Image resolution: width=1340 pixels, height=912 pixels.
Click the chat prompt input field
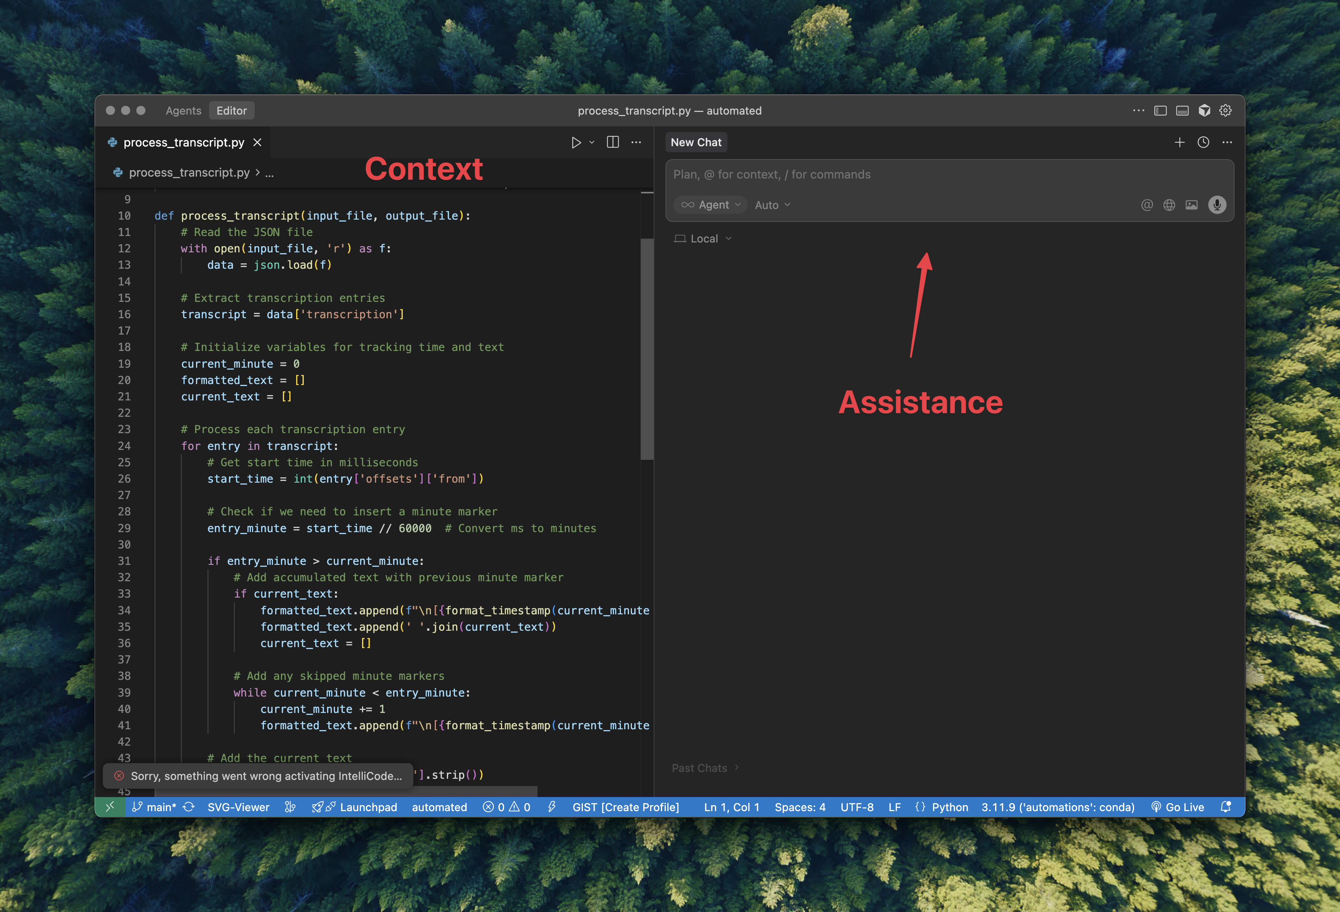click(x=946, y=175)
